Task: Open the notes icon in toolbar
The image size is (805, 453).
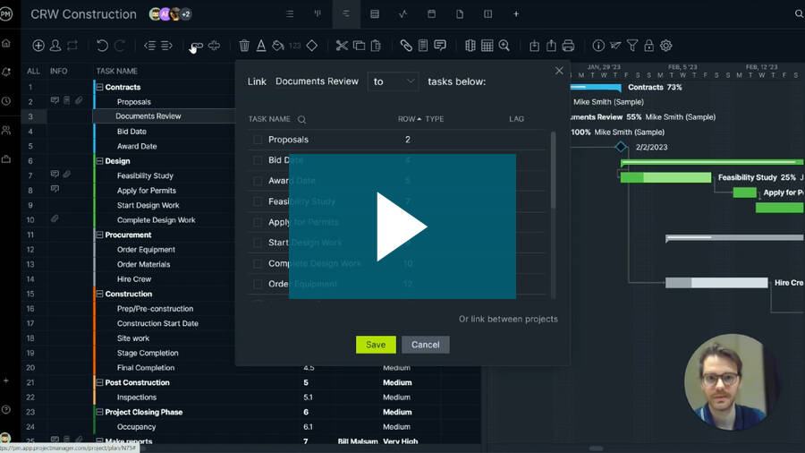Action: point(423,46)
